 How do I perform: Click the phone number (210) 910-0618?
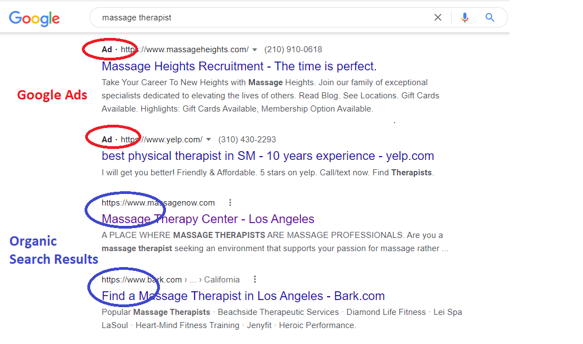293,49
